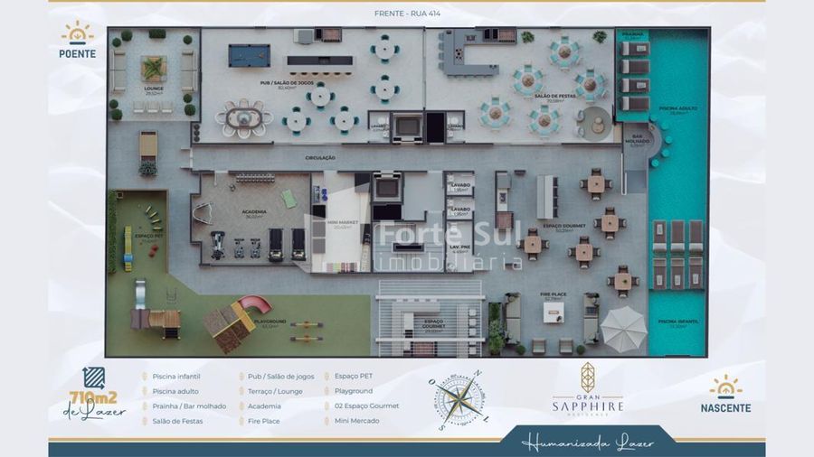The width and height of the screenshot is (814, 457).
Task: Click the BAR MOLHADO label on the plan
Action: pyautogui.click(x=637, y=138)
